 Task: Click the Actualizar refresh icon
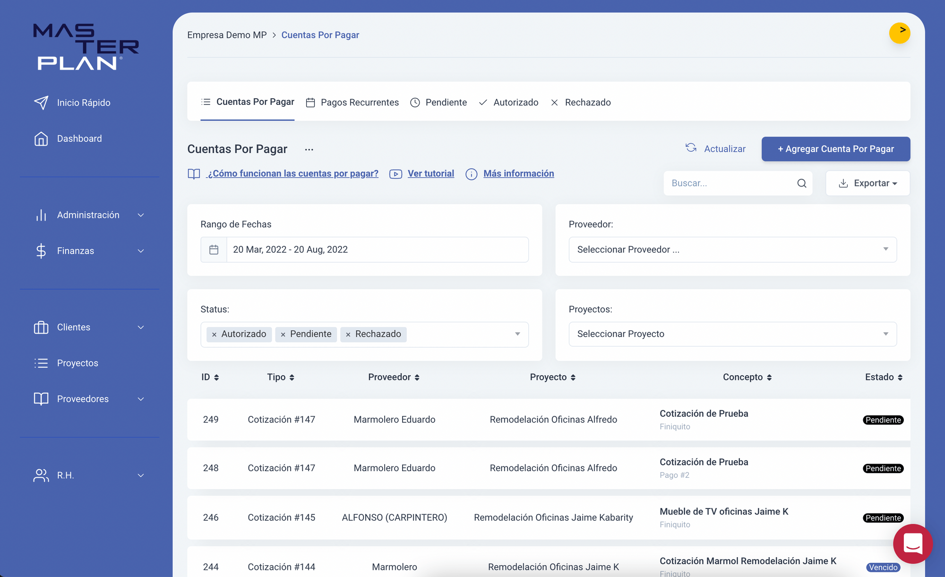click(691, 148)
